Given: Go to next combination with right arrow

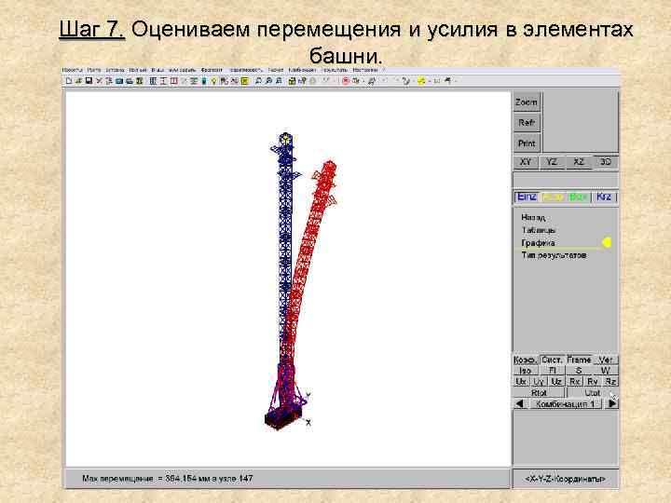Looking at the screenshot, I should coord(612,403).
